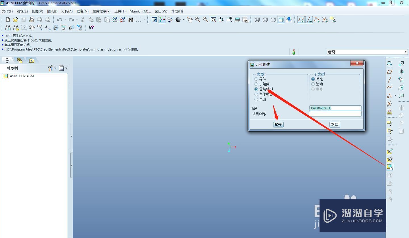Open the 文件(F) menu
Image resolution: width=409 pixels, height=238 pixels.
[7, 11]
